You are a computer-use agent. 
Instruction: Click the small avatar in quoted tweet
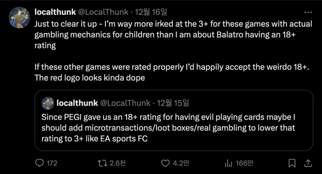48,103
